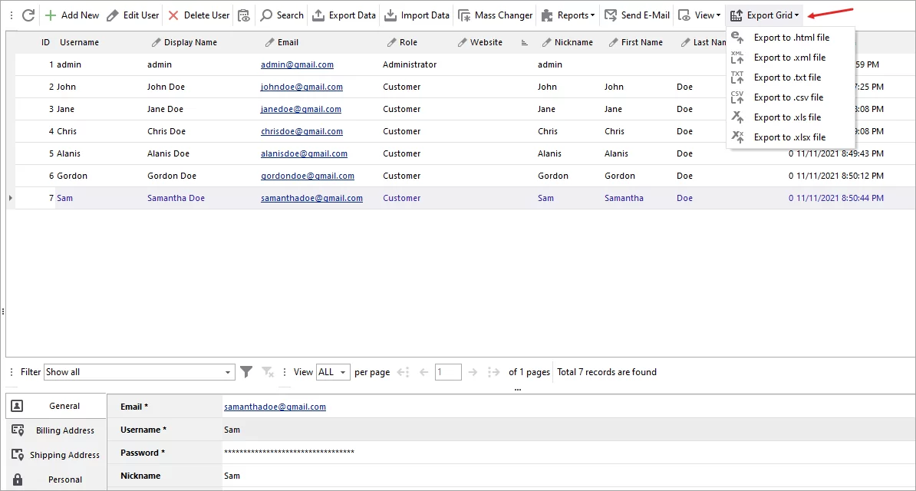Delete the selected user via Delete User icon
This screenshot has height=491, width=916.
[198, 15]
